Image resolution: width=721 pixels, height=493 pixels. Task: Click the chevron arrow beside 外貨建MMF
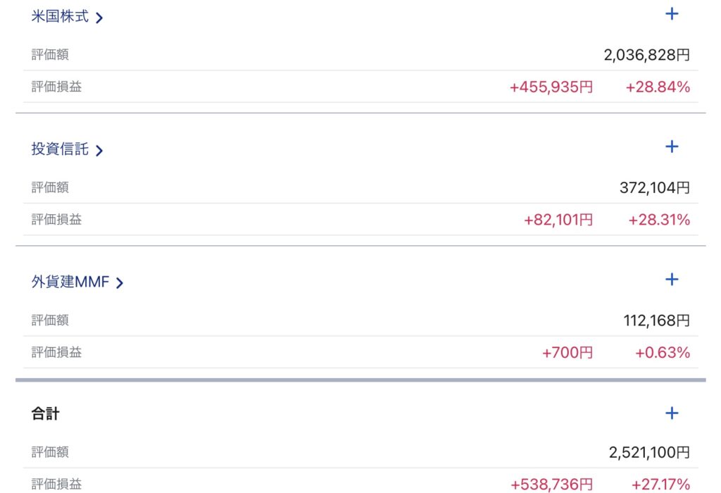[120, 283]
